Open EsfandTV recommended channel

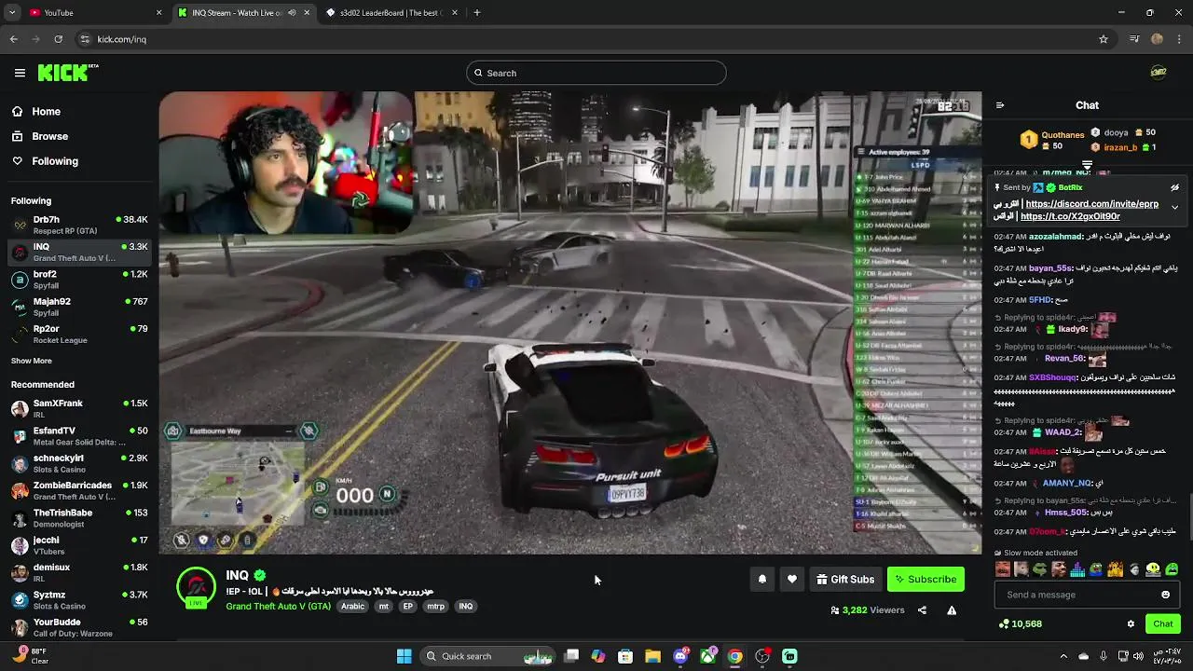pyautogui.click(x=78, y=435)
